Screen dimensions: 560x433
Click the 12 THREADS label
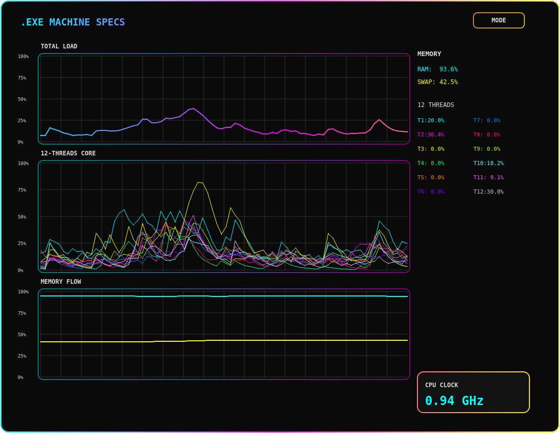tap(436, 104)
